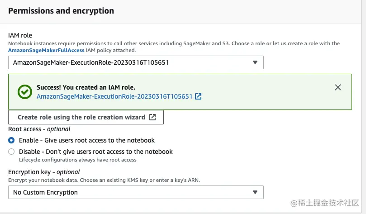Click the Lifecycle configurations note text
The image size is (366, 214).
(x=77, y=160)
